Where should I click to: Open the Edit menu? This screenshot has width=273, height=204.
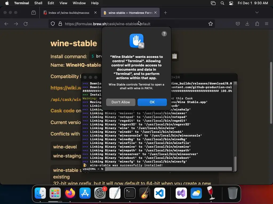pos(51,3)
